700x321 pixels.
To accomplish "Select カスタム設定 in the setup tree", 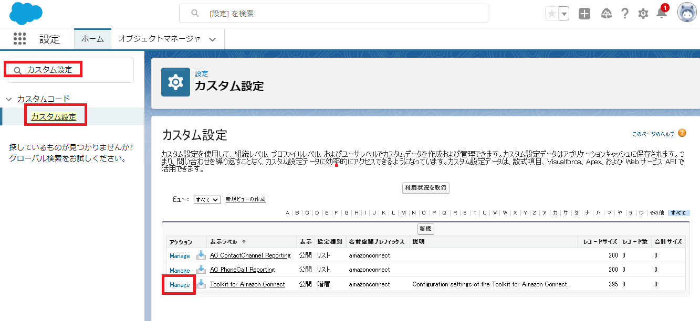I will [x=54, y=117].
